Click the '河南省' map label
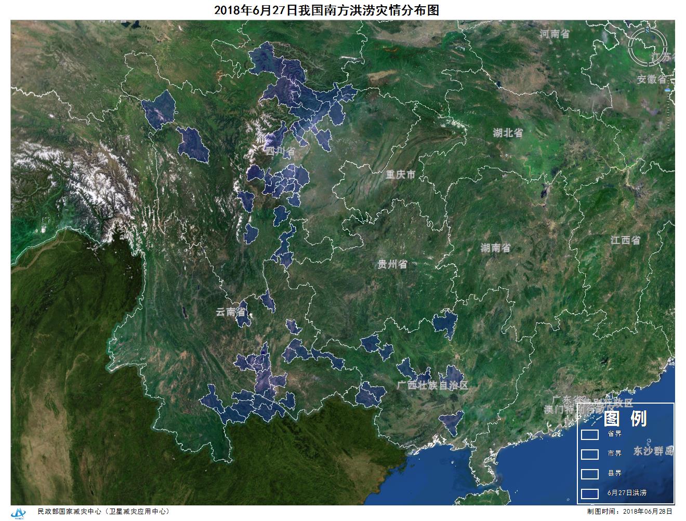This screenshot has height=521, width=686. 555,34
